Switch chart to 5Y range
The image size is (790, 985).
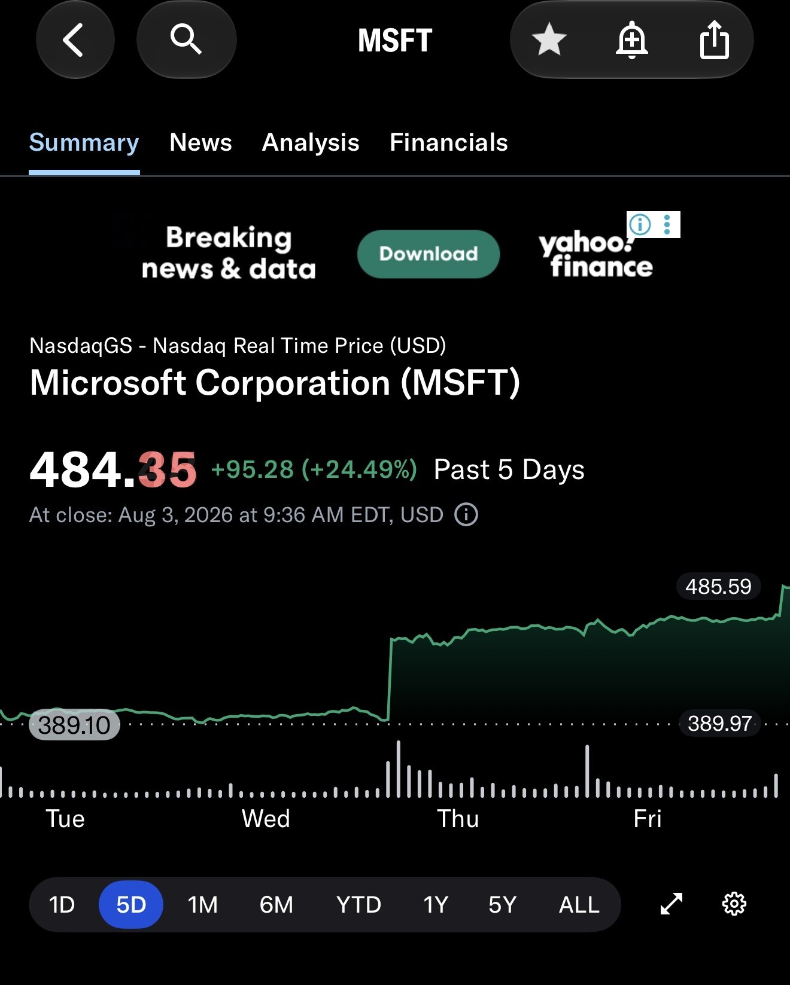tap(502, 905)
